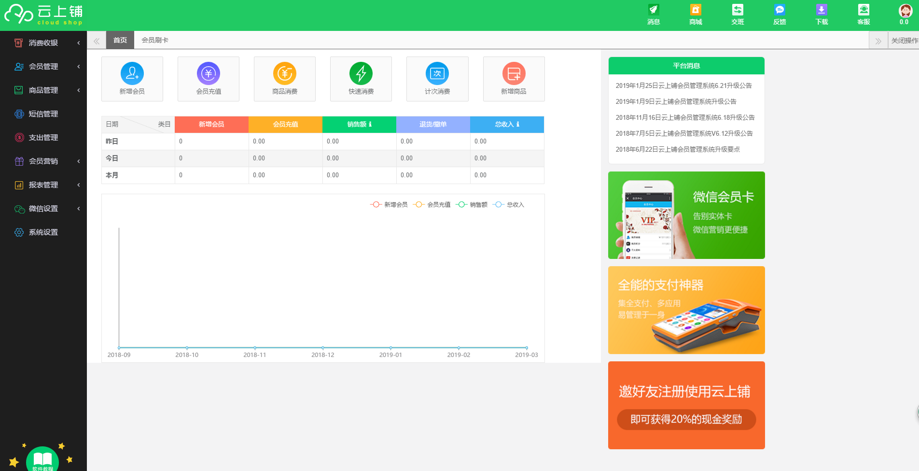Open the 2018年11月16日 6.18 upgrade notice

[x=685, y=117]
